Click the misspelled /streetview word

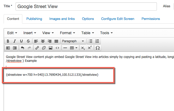14,61
